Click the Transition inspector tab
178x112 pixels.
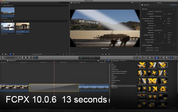pyautogui.click(x=159, y=3)
